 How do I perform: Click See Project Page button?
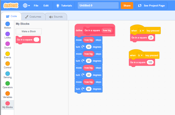[151, 5]
